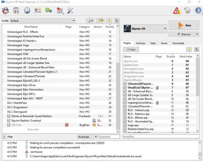Open the executables gears icon
203x161 pixels.
pyautogui.click(x=48, y=10)
